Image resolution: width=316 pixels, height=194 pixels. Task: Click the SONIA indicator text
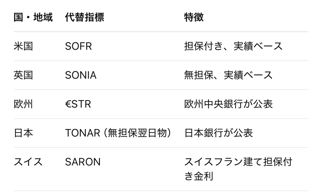point(81,75)
